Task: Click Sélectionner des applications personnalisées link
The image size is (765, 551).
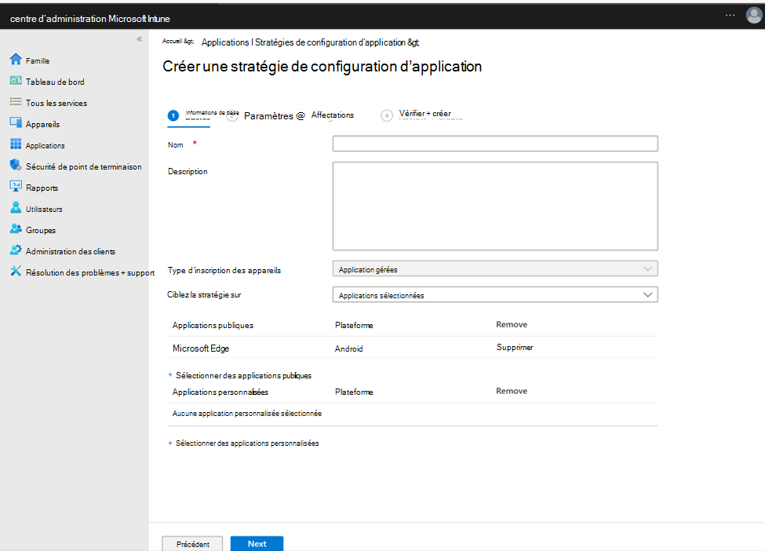Action: [247, 443]
